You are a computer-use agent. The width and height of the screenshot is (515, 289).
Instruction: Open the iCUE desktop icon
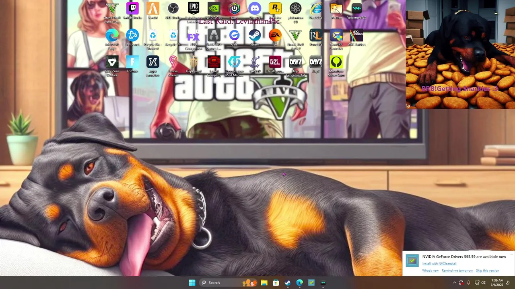pos(234,11)
